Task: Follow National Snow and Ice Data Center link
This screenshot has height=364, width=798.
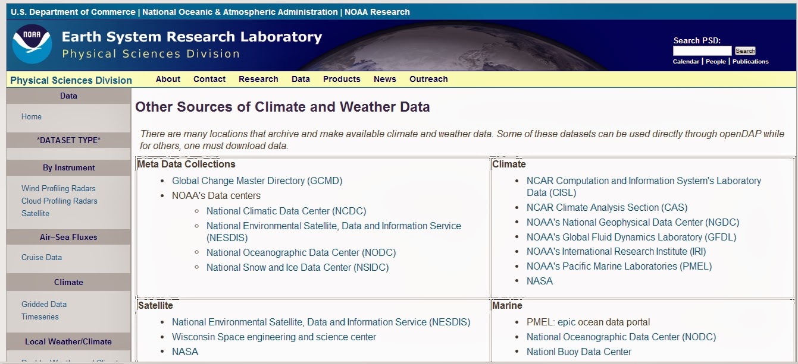Action: point(298,268)
